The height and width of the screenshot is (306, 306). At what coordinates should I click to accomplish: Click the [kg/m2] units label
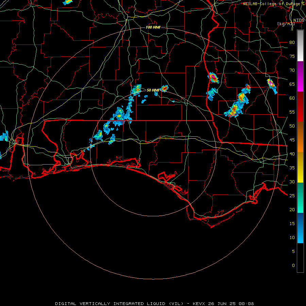pyautogui.click(x=286, y=24)
